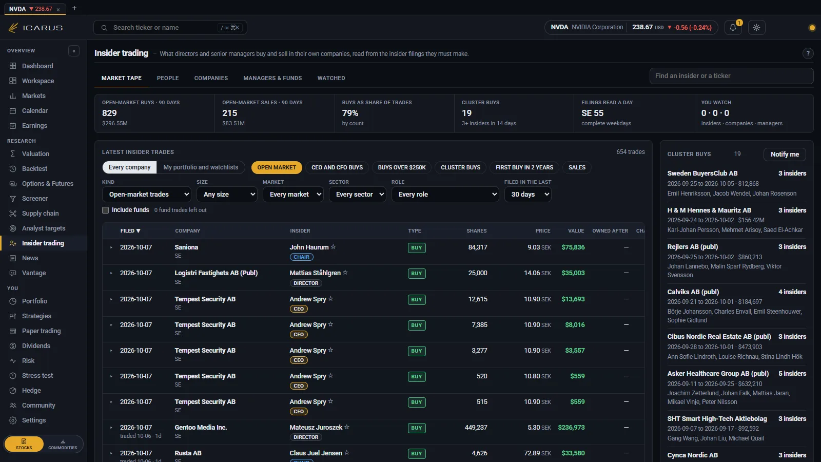
Task: Click the Notify me button
Action: 785,155
